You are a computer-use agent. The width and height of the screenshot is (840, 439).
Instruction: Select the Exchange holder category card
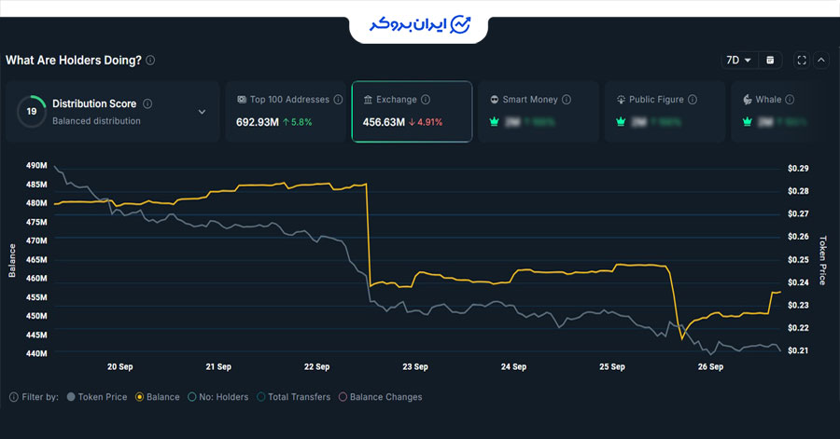pos(412,112)
